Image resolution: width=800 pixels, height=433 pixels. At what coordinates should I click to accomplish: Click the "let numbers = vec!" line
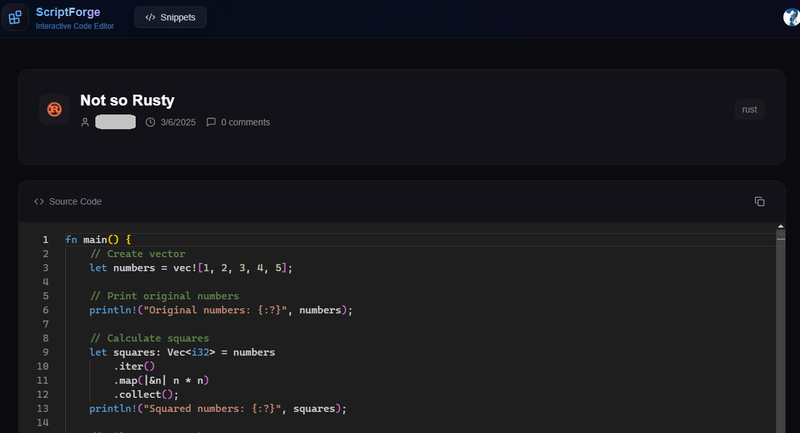[x=191, y=268]
